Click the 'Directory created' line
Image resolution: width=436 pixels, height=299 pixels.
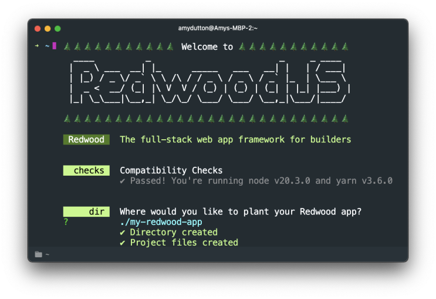tap(169, 232)
